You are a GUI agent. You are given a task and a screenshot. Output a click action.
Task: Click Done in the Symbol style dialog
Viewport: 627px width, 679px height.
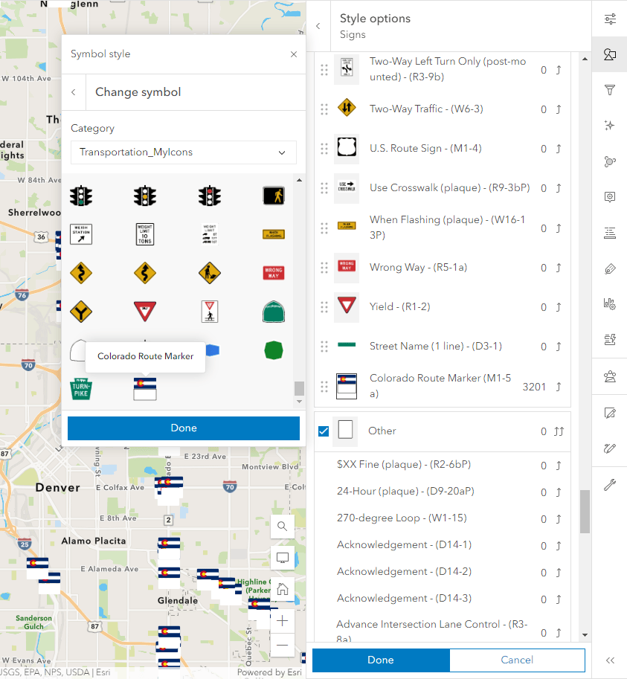click(183, 428)
